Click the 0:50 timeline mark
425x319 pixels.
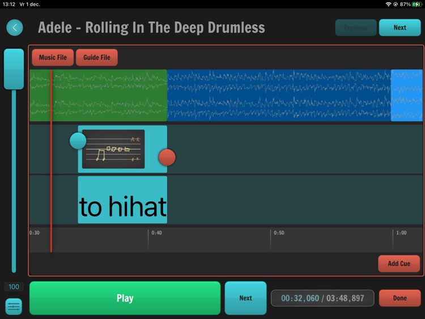[x=279, y=233]
